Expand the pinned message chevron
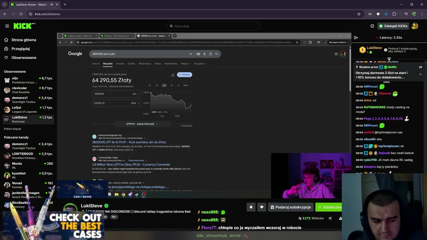 click(420, 74)
